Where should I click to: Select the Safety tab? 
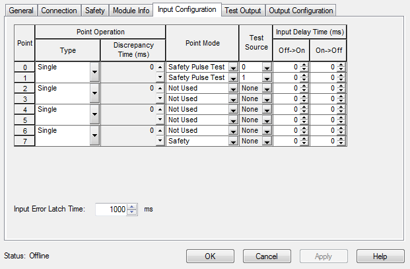click(x=94, y=11)
